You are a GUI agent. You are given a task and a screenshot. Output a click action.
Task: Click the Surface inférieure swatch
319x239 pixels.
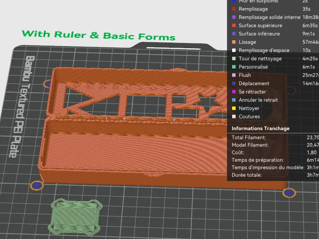point(234,34)
